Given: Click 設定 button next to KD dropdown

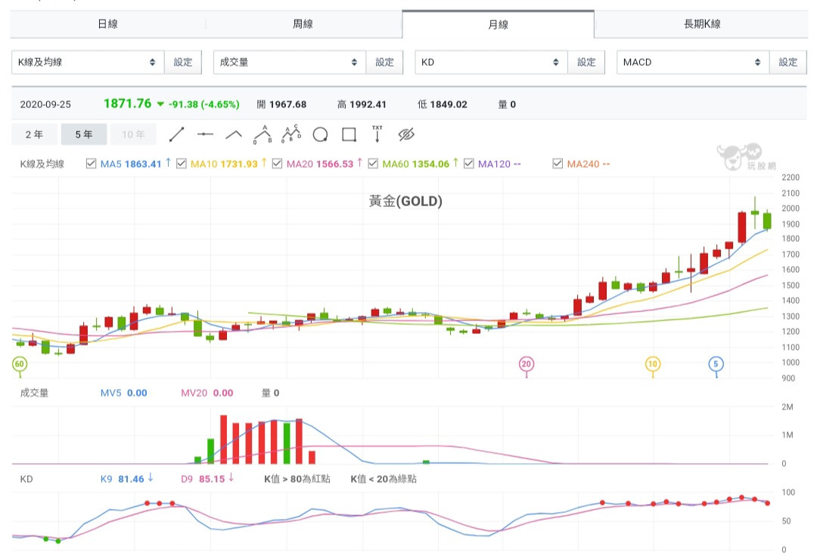Looking at the screenshot, I should click(x=586, y=62).
